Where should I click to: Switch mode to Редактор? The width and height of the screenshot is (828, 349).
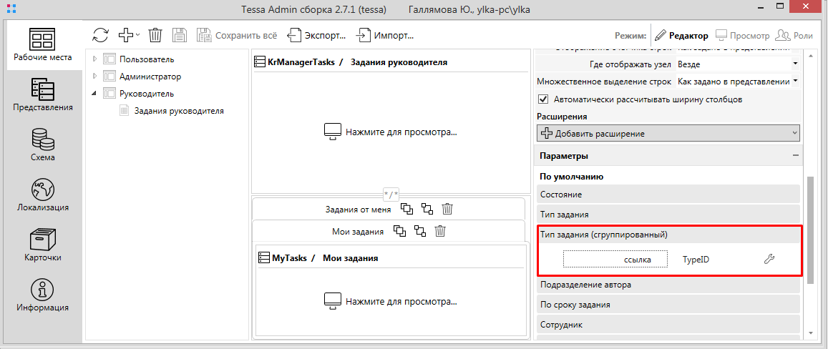[681, 35]
